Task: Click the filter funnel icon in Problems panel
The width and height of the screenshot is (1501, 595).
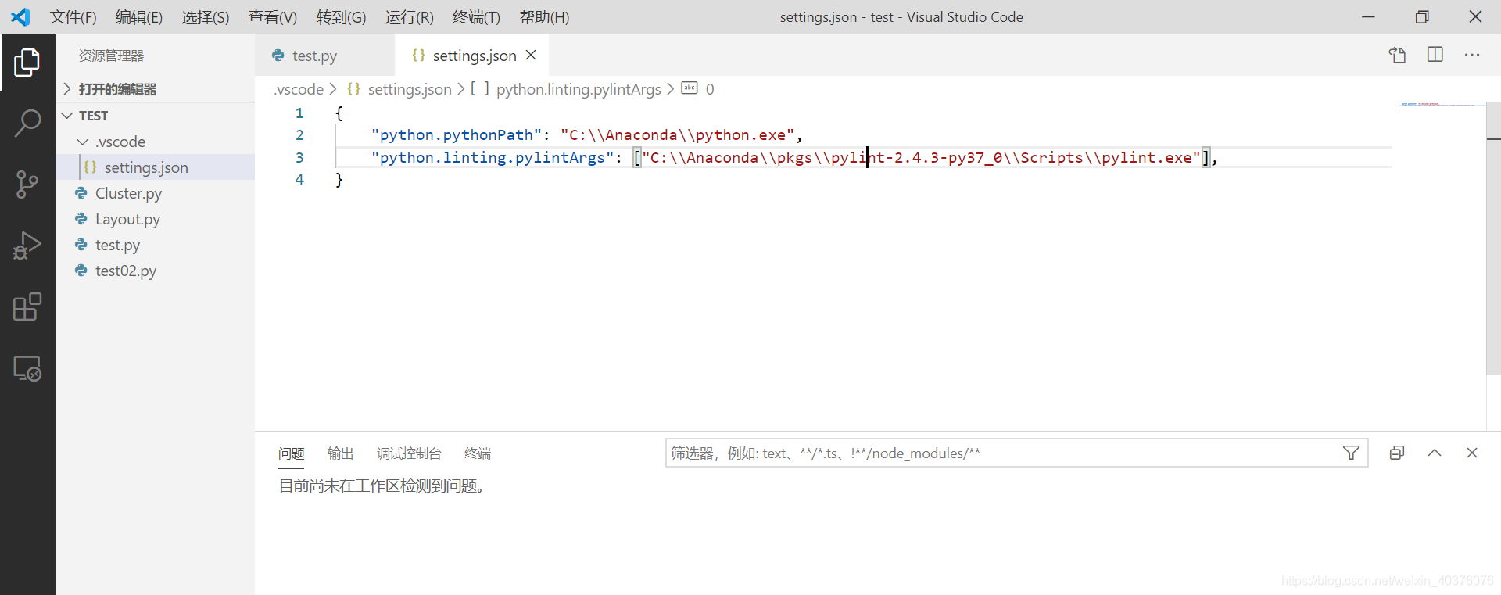Action: (1351, 453)
